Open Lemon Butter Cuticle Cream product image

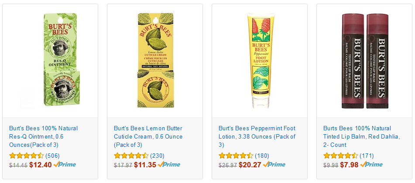coord(156,61)
